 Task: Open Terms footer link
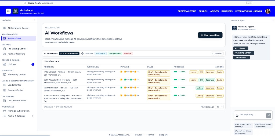[x=151, y=135]
